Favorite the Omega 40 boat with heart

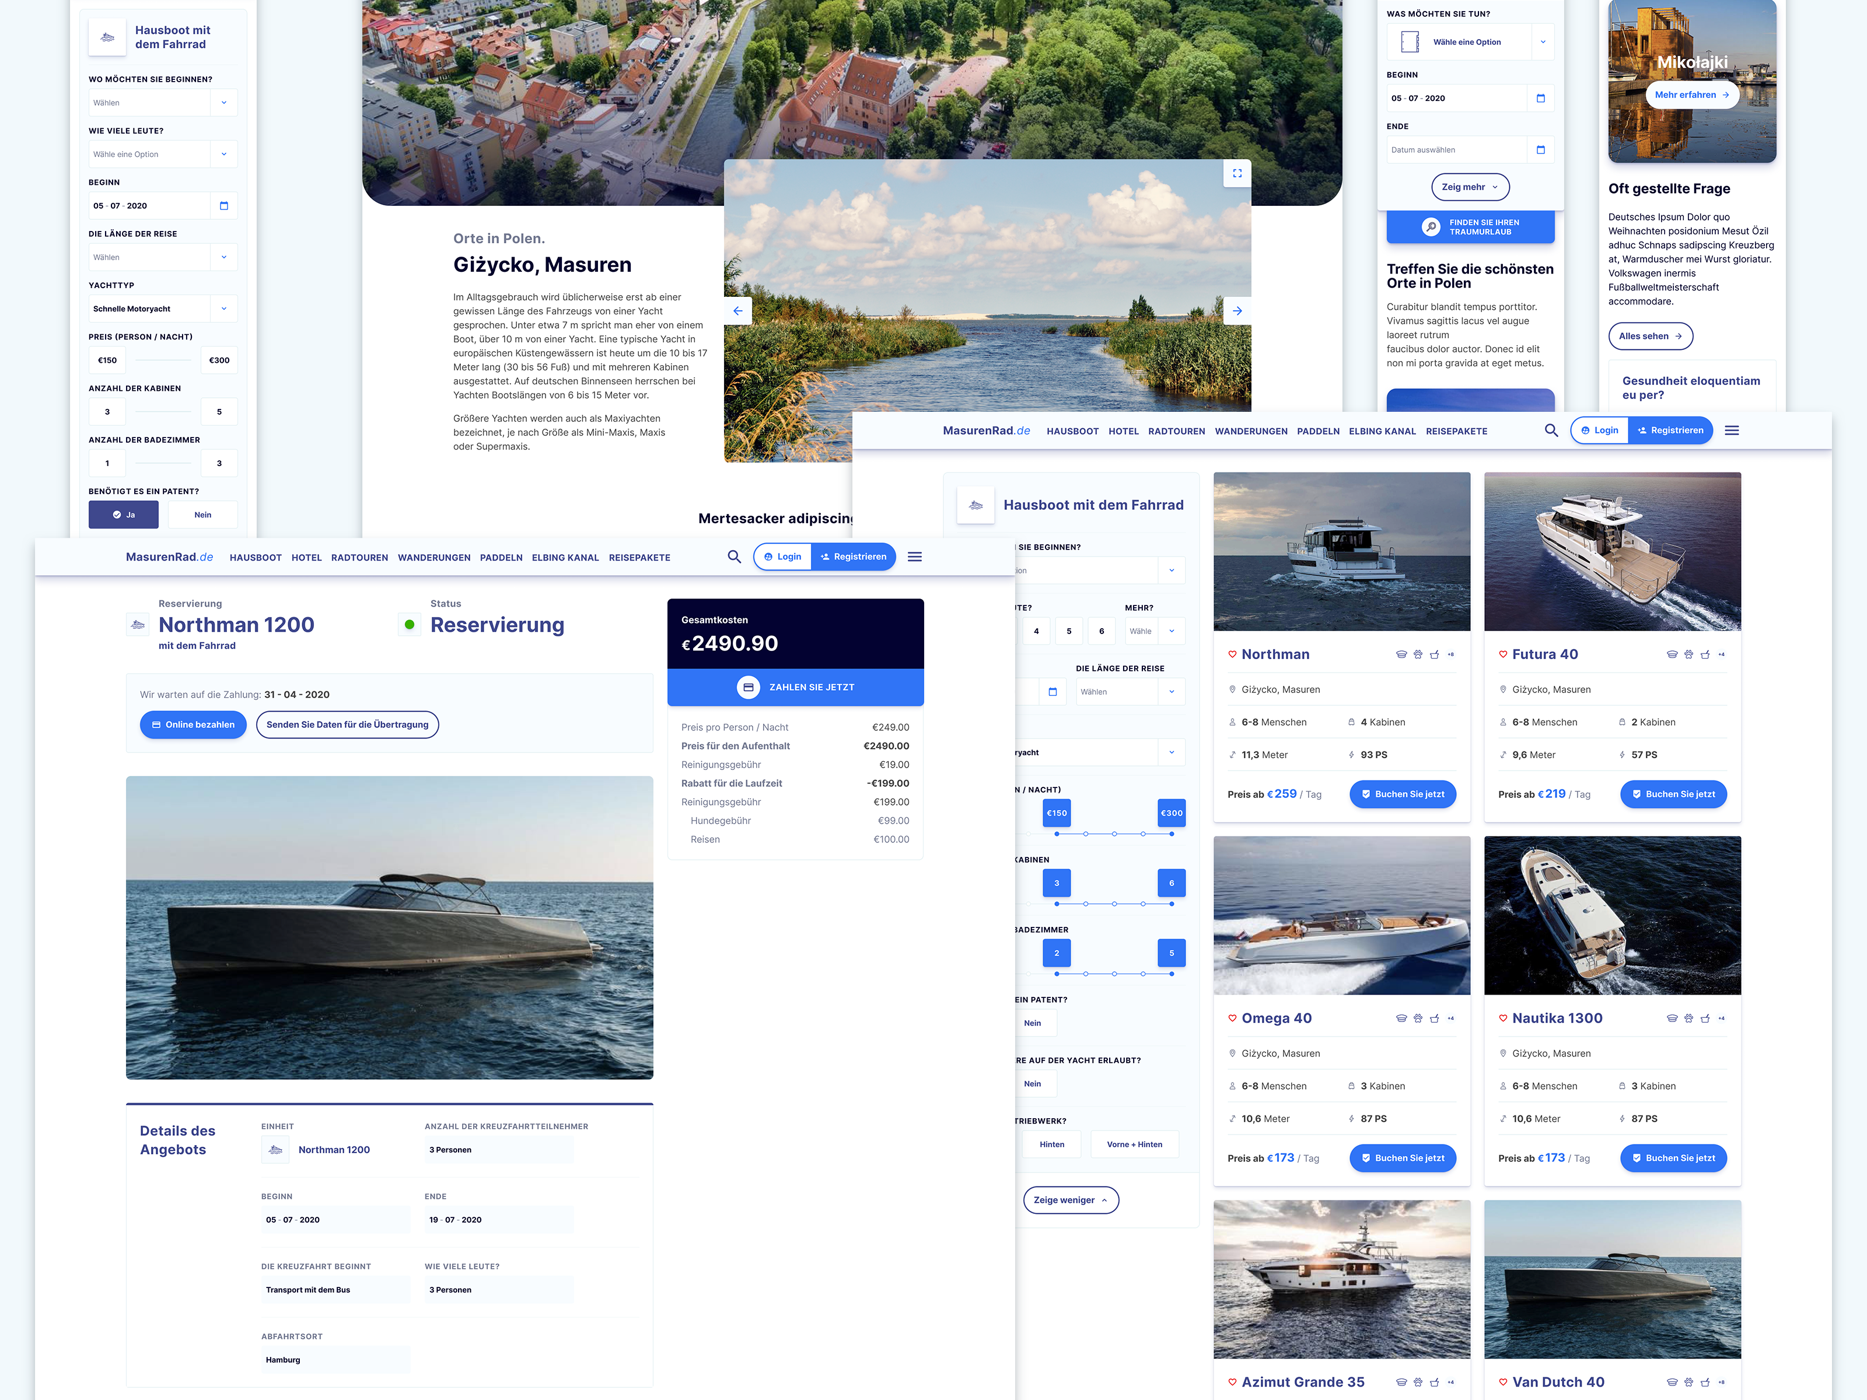(1232, 1018)
